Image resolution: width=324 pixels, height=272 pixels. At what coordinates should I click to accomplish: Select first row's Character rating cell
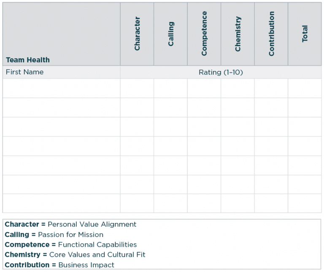[x=137, y=88]
